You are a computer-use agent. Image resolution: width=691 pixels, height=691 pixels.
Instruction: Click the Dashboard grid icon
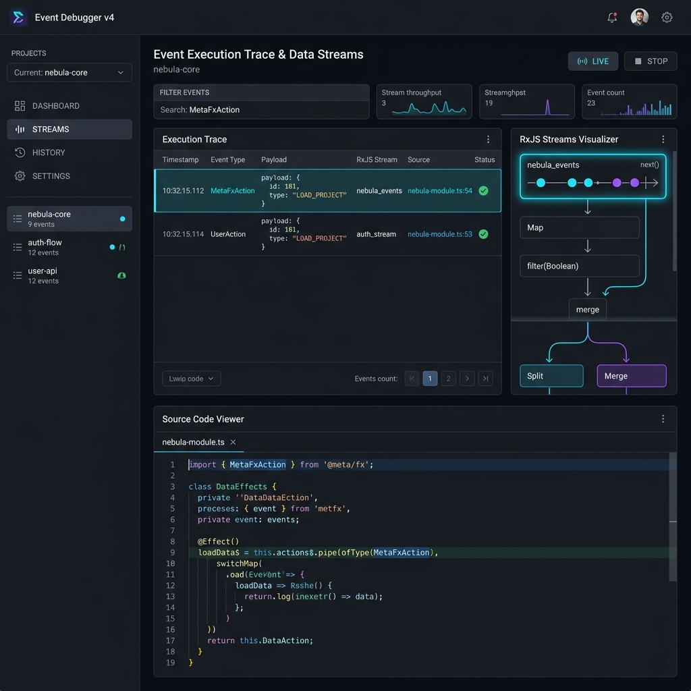click(20, 106)
